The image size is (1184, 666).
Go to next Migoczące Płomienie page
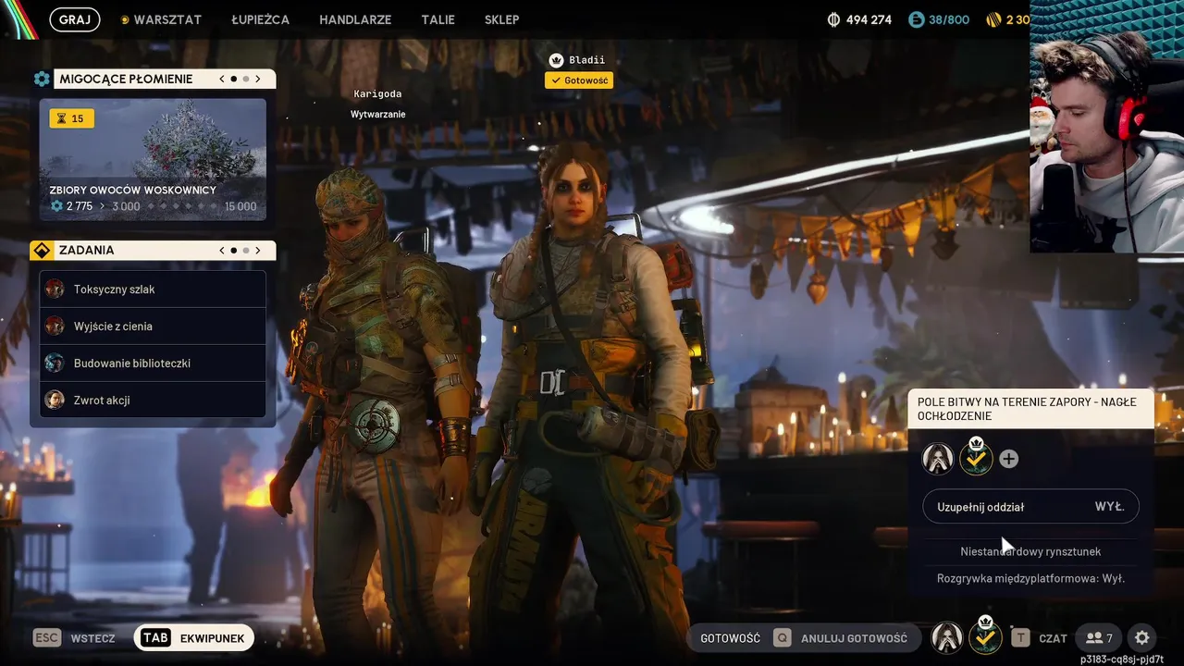[258, 80]
